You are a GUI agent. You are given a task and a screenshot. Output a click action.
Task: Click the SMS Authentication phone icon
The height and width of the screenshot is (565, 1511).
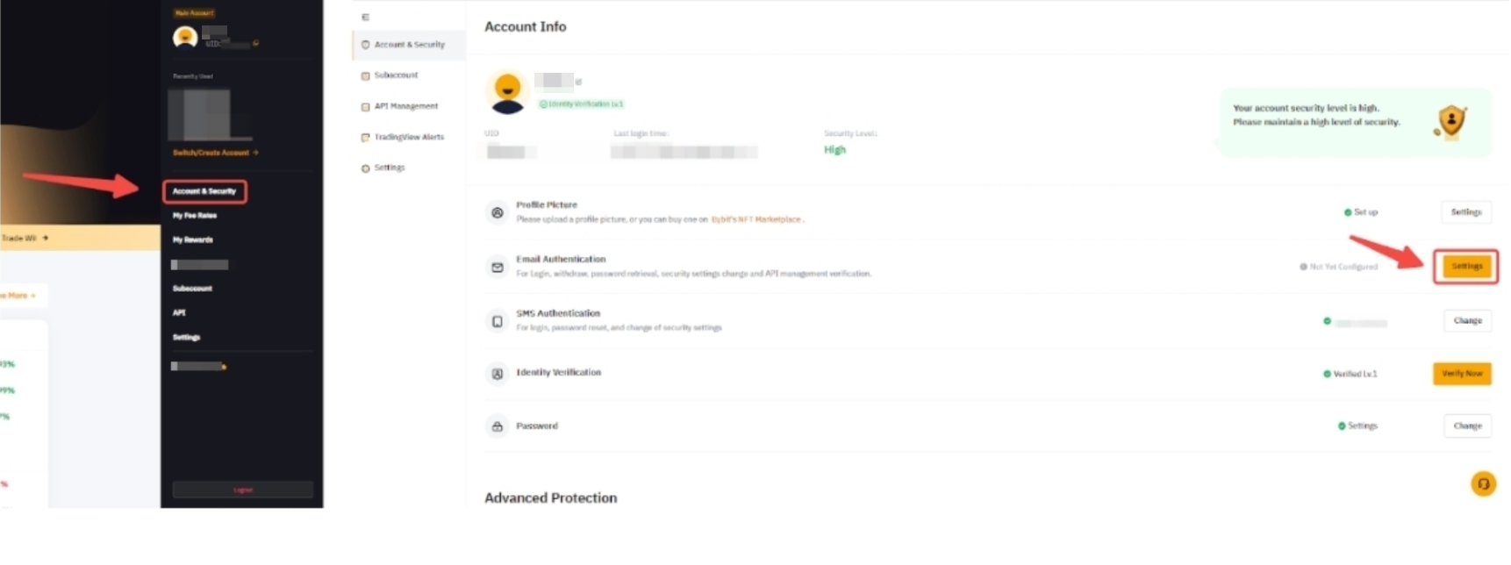(x=498, y=321)
